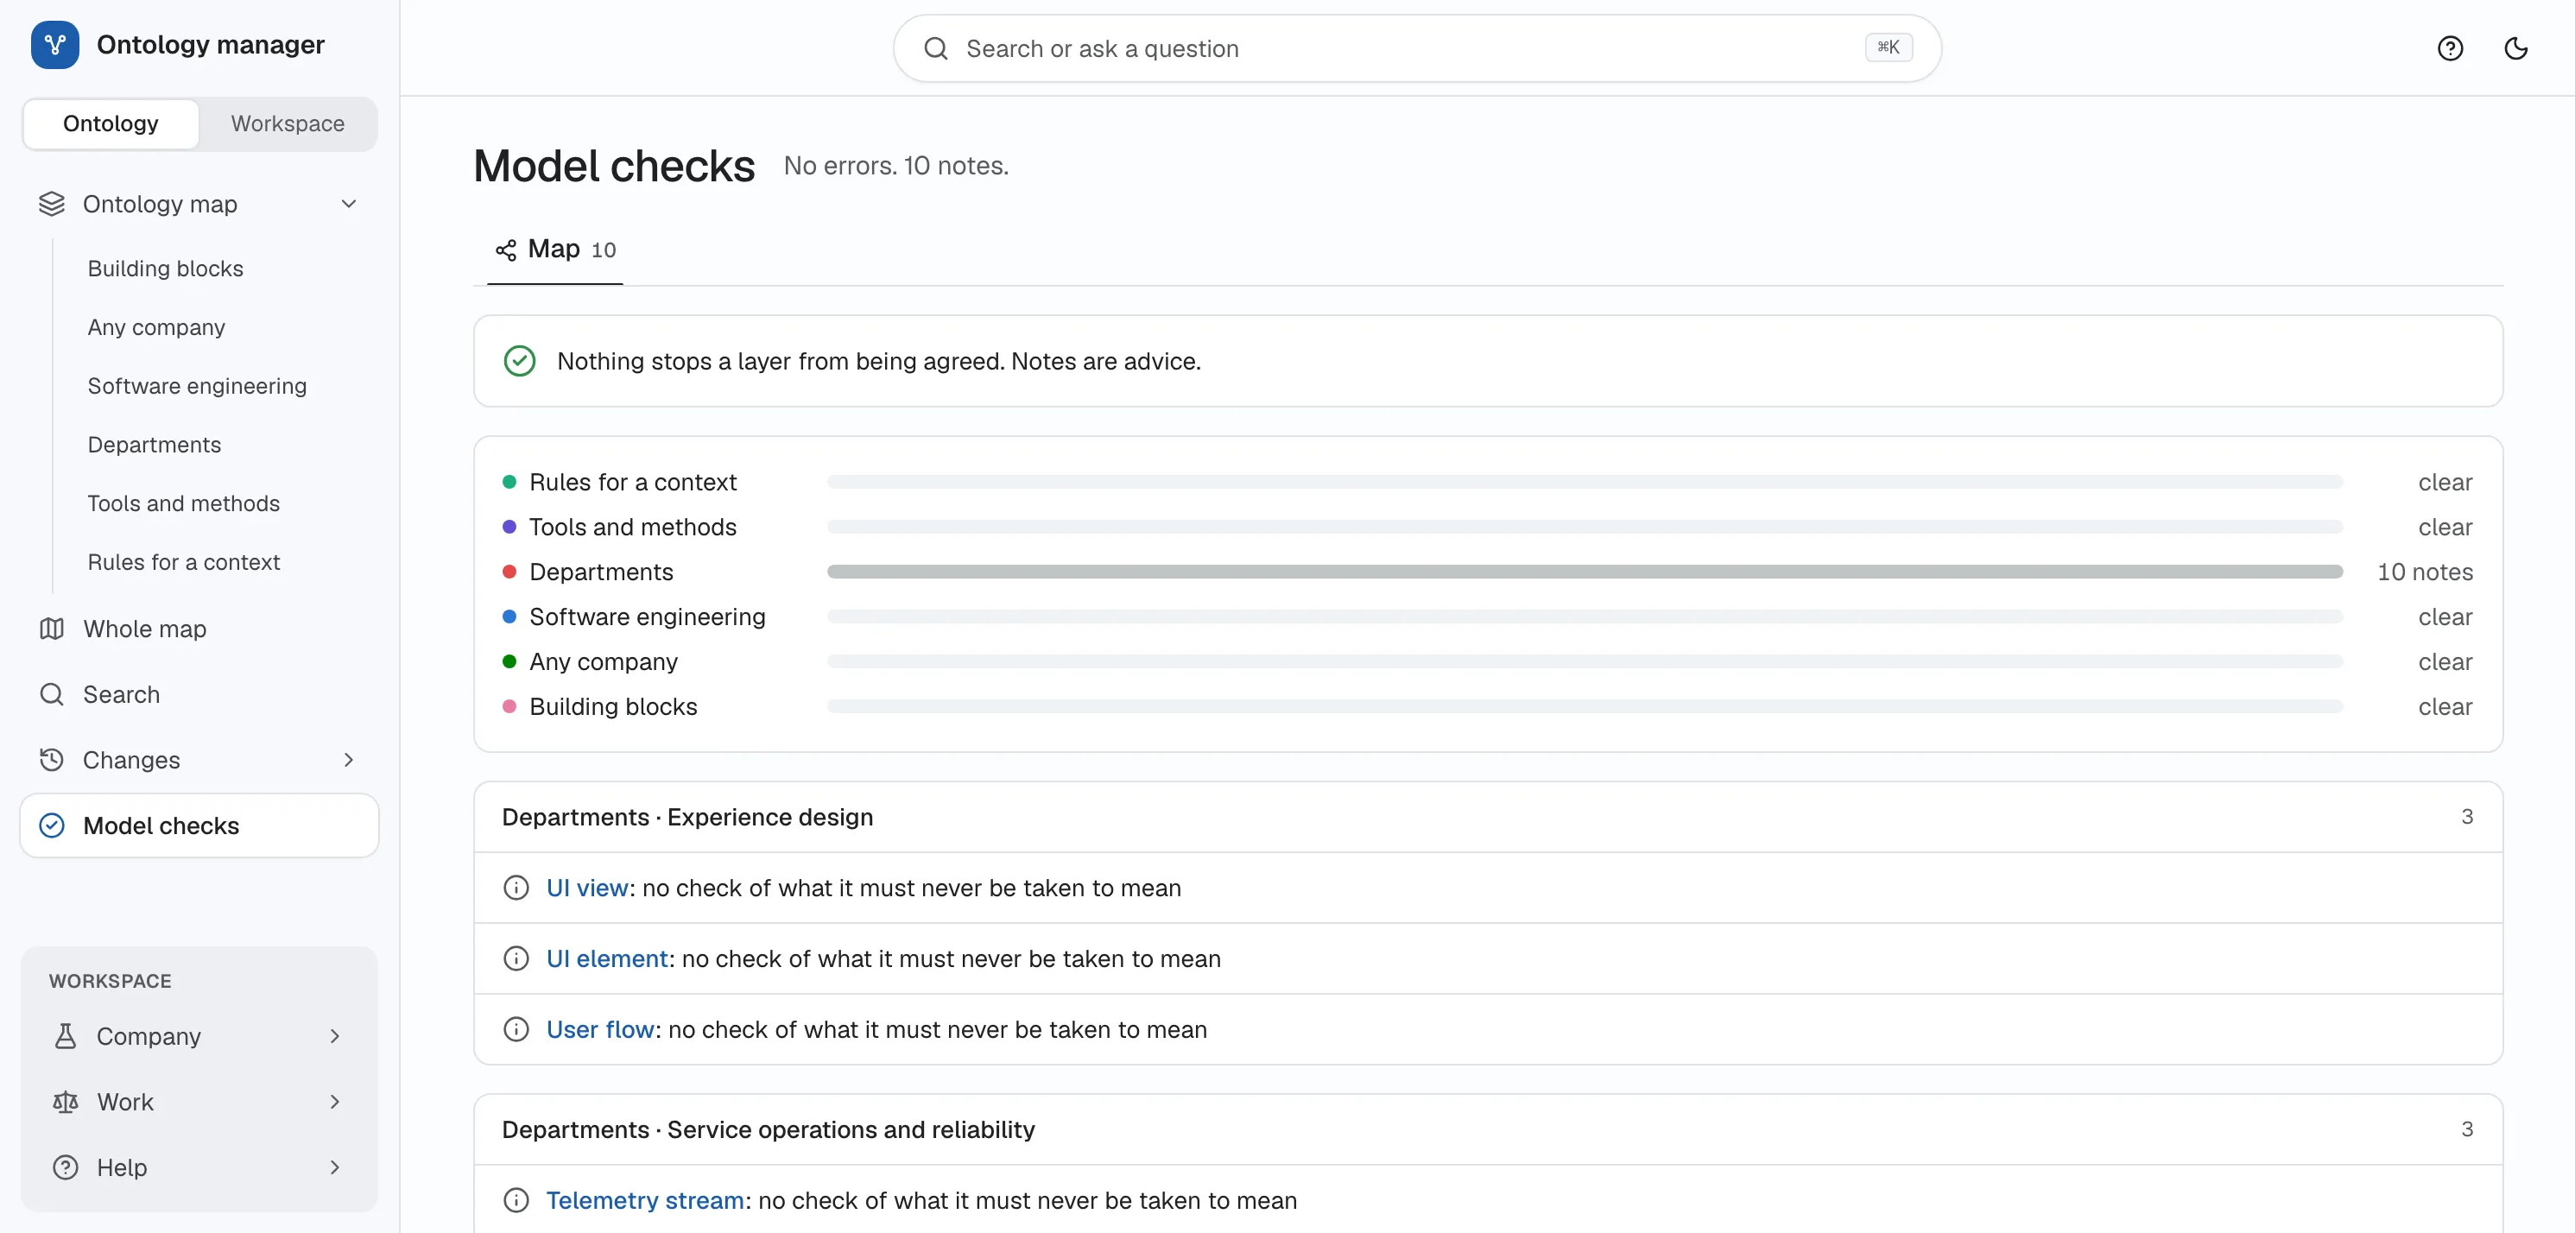Screen dimensions: 2575x1233
Task: Click the Ontology map layers icon
Action: pos(51,204)
